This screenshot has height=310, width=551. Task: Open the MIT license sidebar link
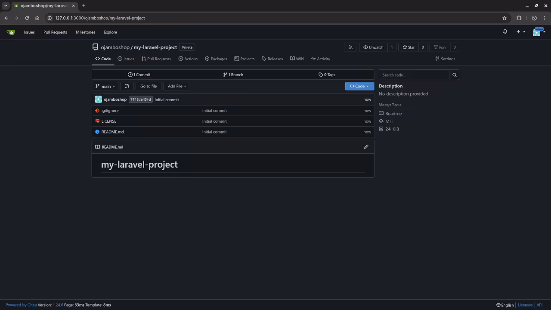pos(386,121)
